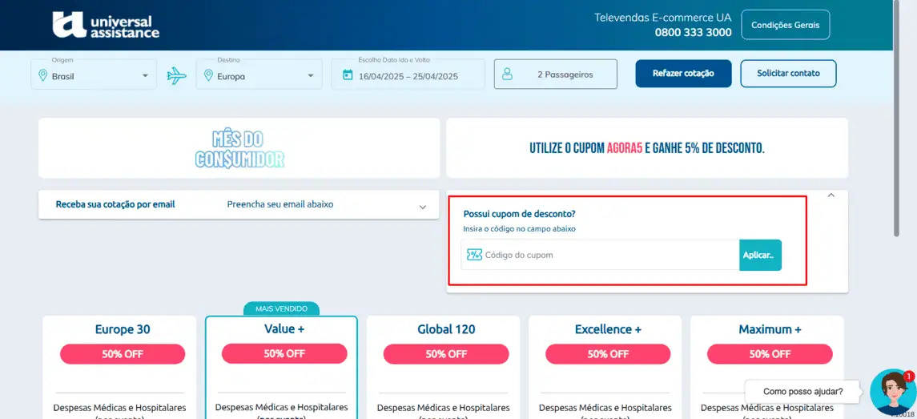The image size is (917, 419).
Task: Select the Global 120 plan title
Action: [x=446, y=329]
